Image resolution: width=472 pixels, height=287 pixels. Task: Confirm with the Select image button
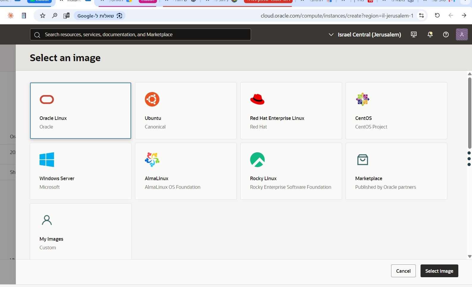coord(439,271)
